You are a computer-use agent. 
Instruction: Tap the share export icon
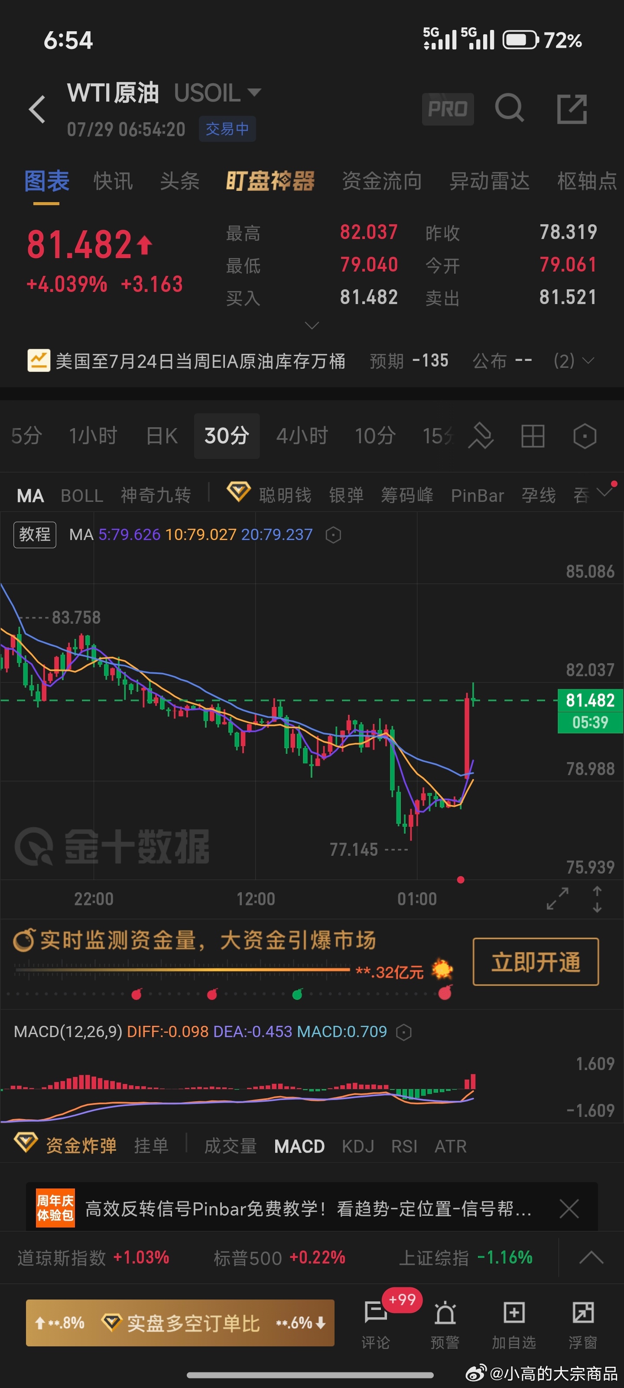click(571, 109)
